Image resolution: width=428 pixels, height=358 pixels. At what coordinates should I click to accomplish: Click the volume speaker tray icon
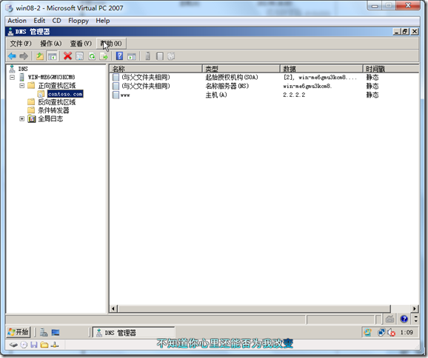[392, 332]
